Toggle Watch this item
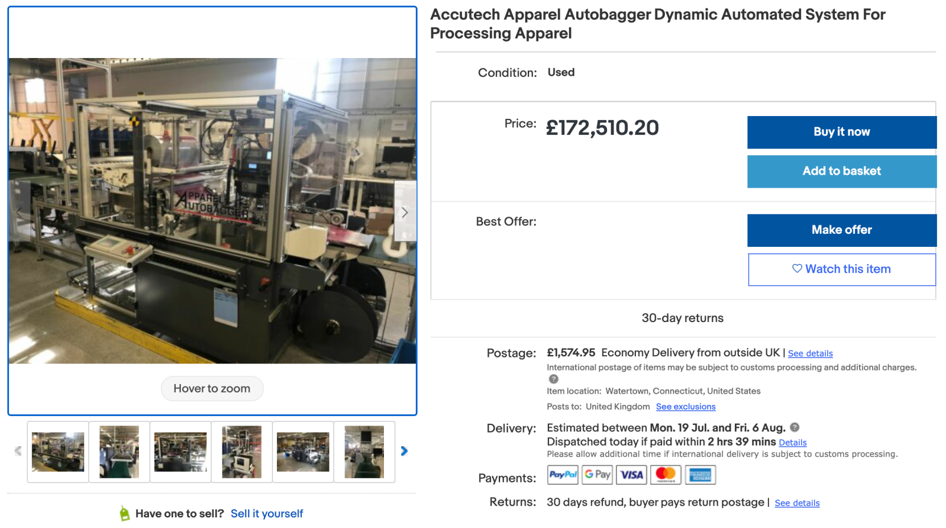This screenshot has width=946, height=528. click(x=841, y=269)
